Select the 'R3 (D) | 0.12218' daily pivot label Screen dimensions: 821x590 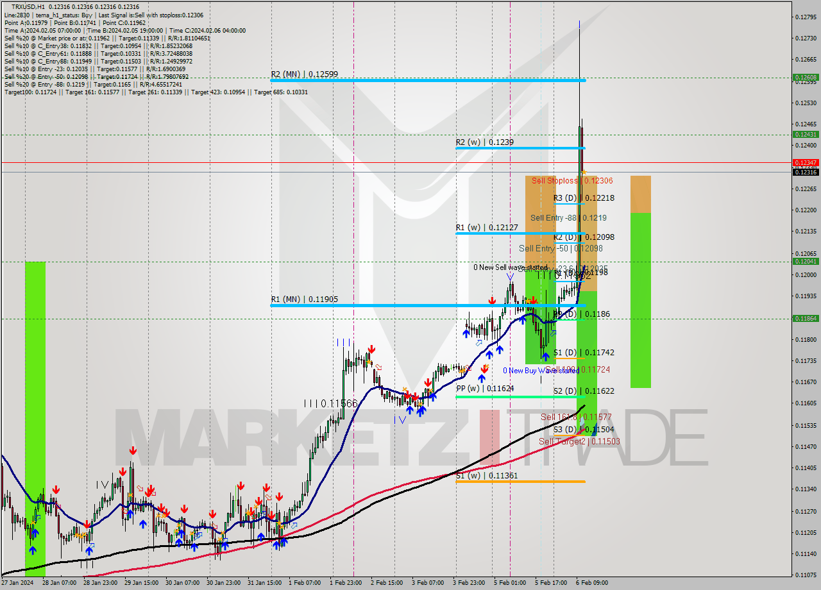pos(584,198)
